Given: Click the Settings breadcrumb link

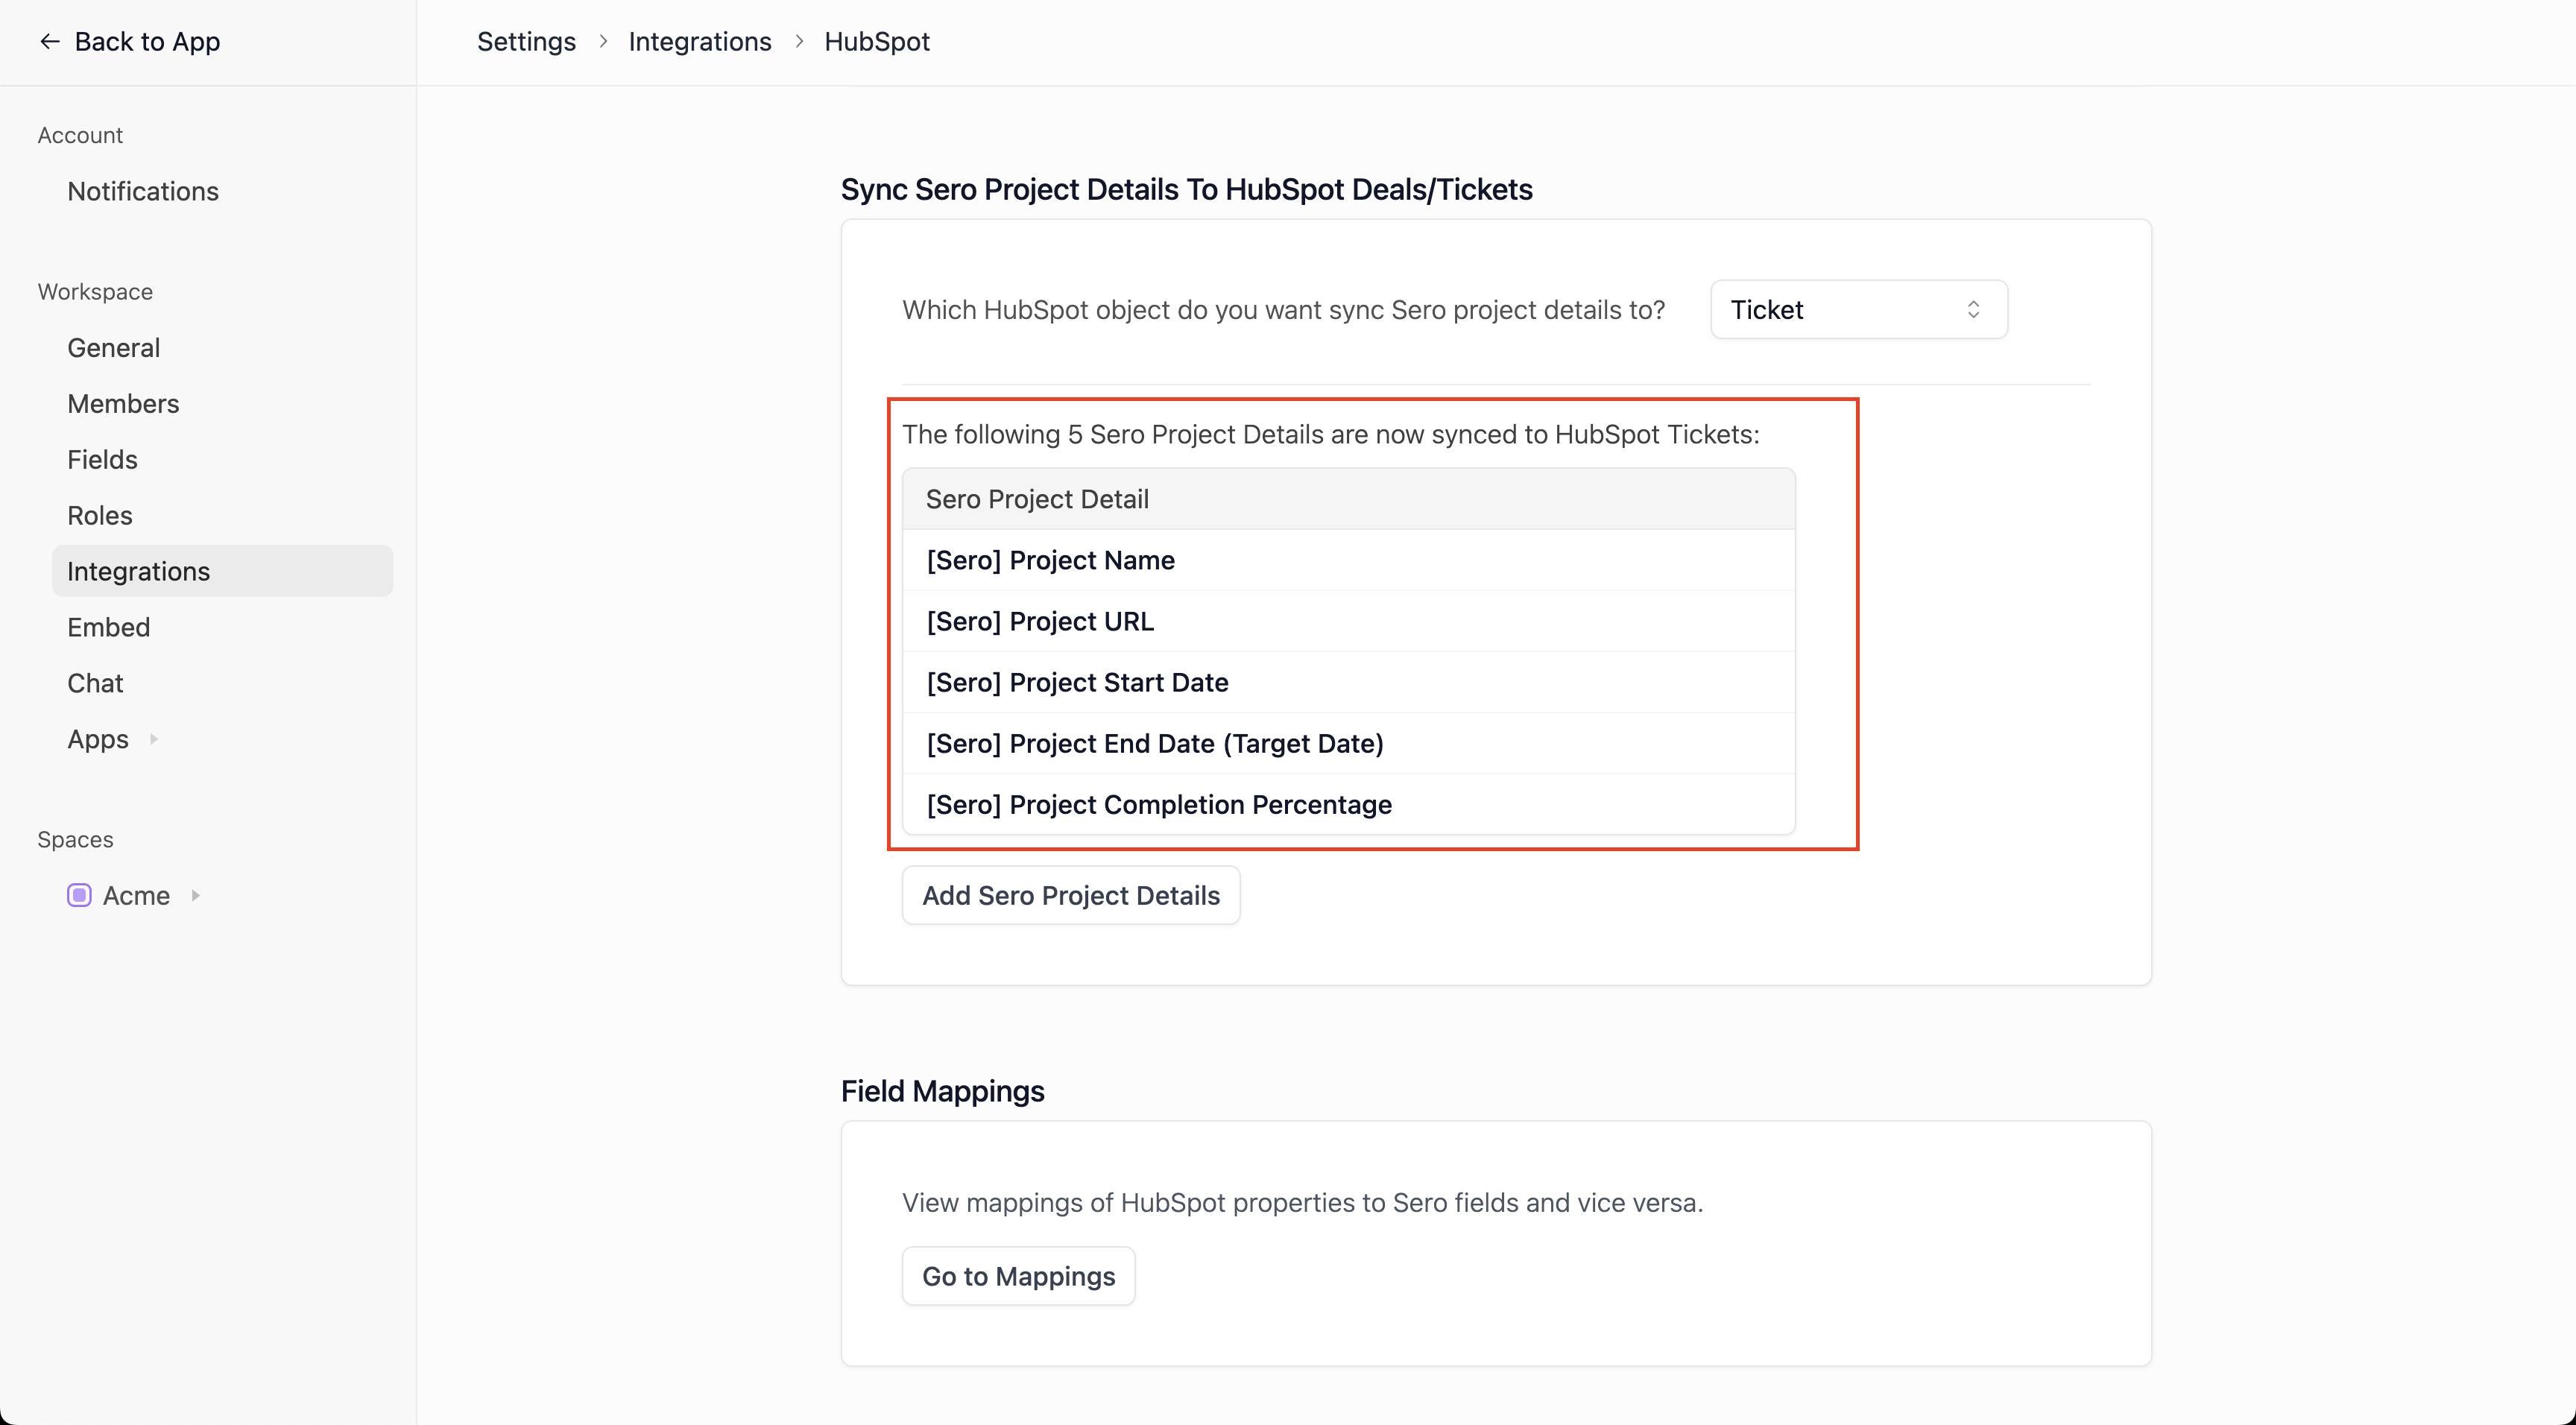Looking at the screenshot, I should (526, 41).
